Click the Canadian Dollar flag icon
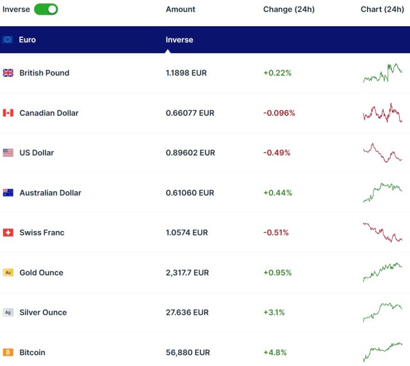The height and width of the screenshot is (366, 410). 8,113
